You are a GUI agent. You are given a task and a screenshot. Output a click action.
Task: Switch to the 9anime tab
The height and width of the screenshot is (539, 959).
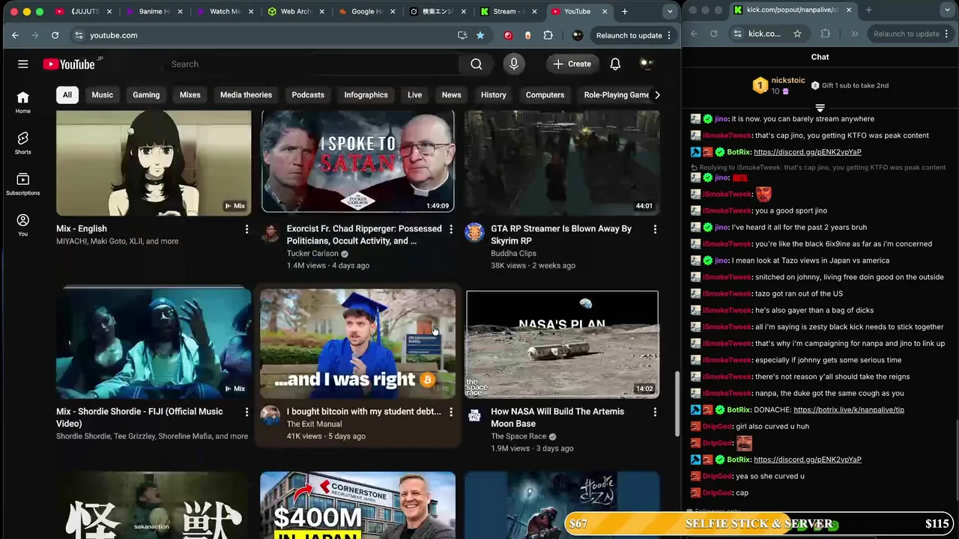[154, 11]
